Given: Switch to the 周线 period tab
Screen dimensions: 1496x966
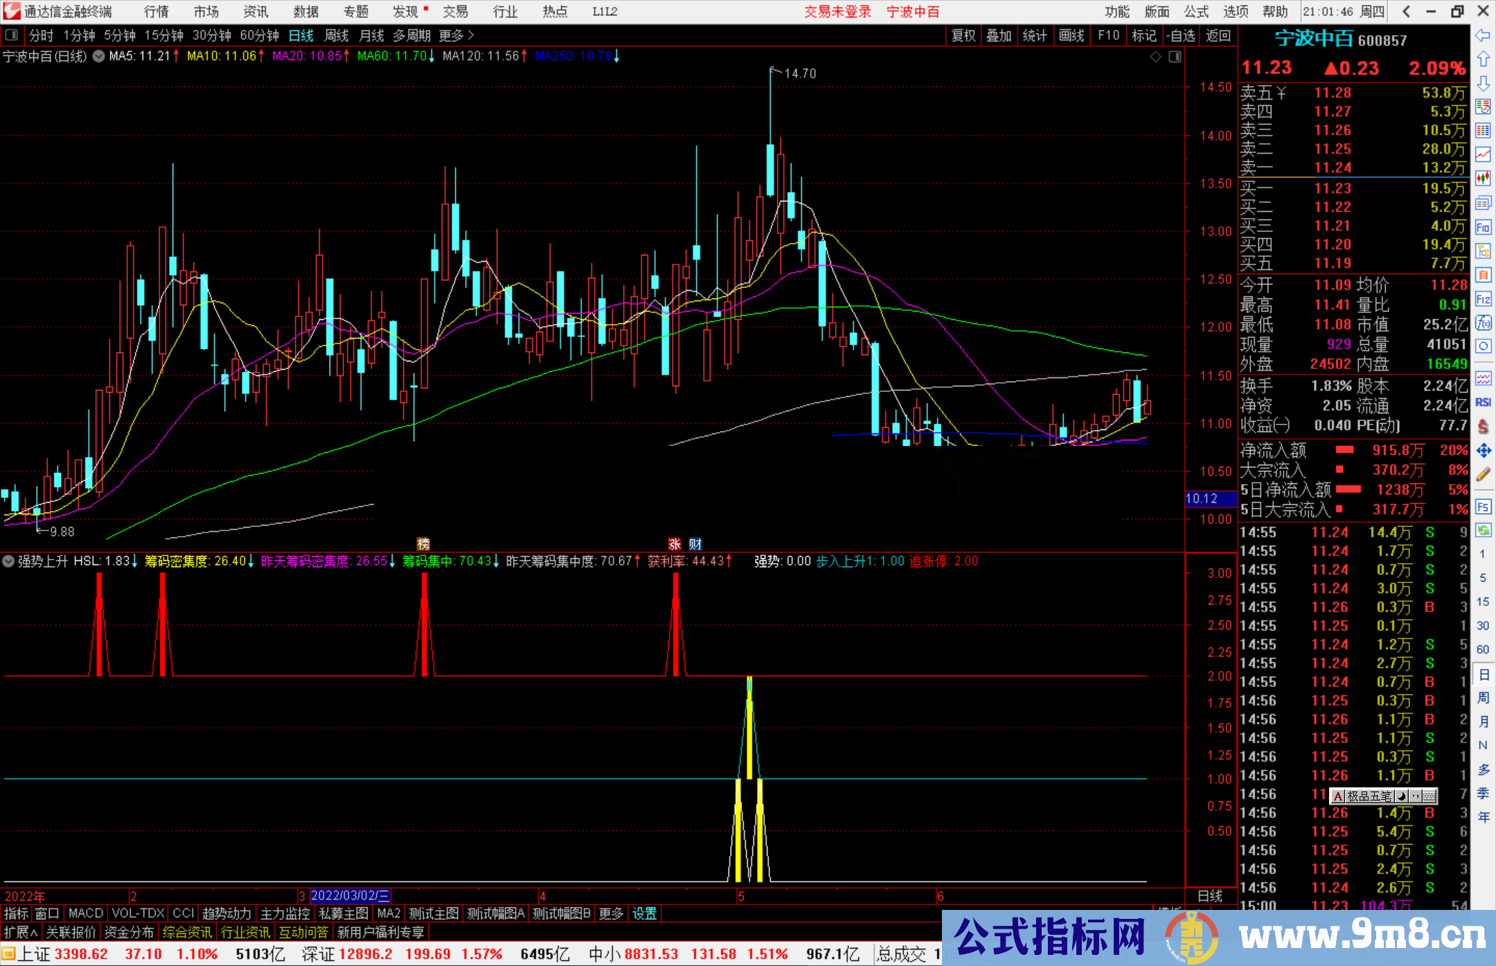Looking at the screenshot, I should point(337,35).
